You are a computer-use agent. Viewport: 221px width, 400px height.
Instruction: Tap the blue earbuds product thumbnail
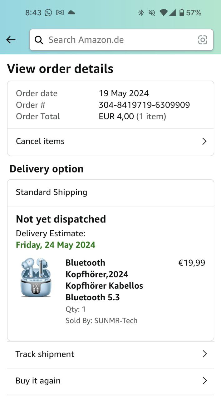(x=36, y=277)
